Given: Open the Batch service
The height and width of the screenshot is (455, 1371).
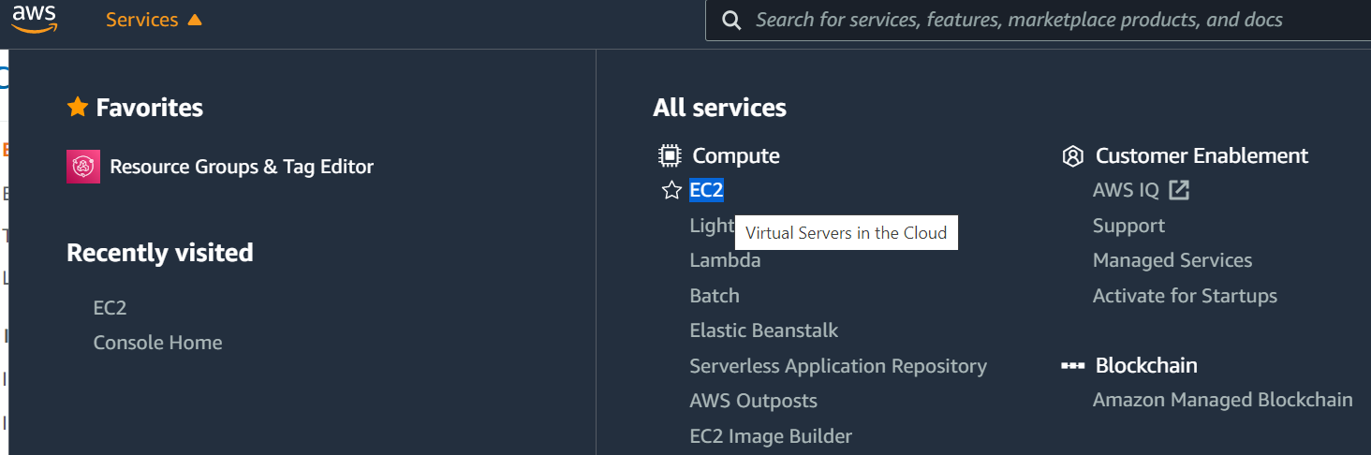Looking at the screenshot, I should coord(715,296).
